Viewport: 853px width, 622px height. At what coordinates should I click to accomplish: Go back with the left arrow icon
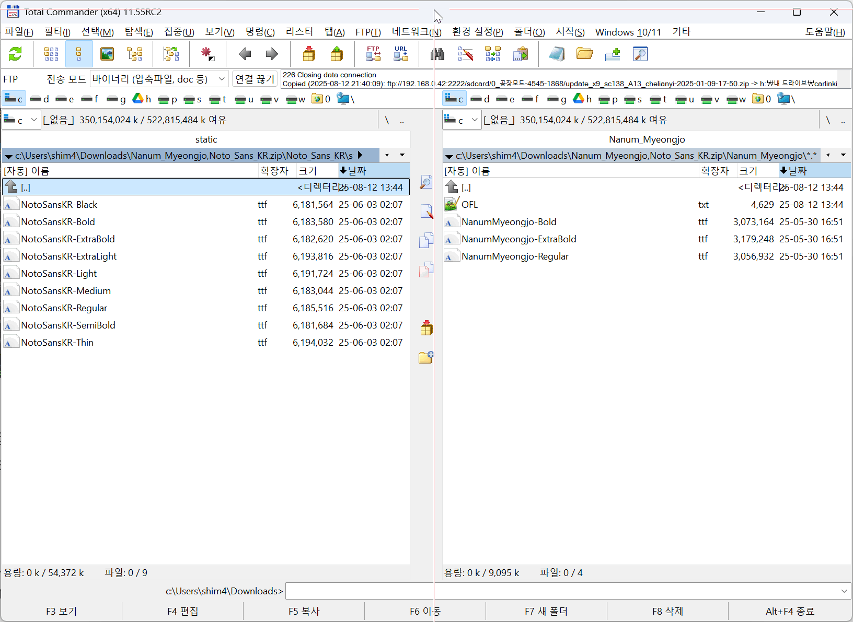[245, 54]
